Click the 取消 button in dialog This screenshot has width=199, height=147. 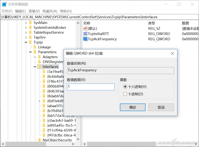tap(161, 107)
